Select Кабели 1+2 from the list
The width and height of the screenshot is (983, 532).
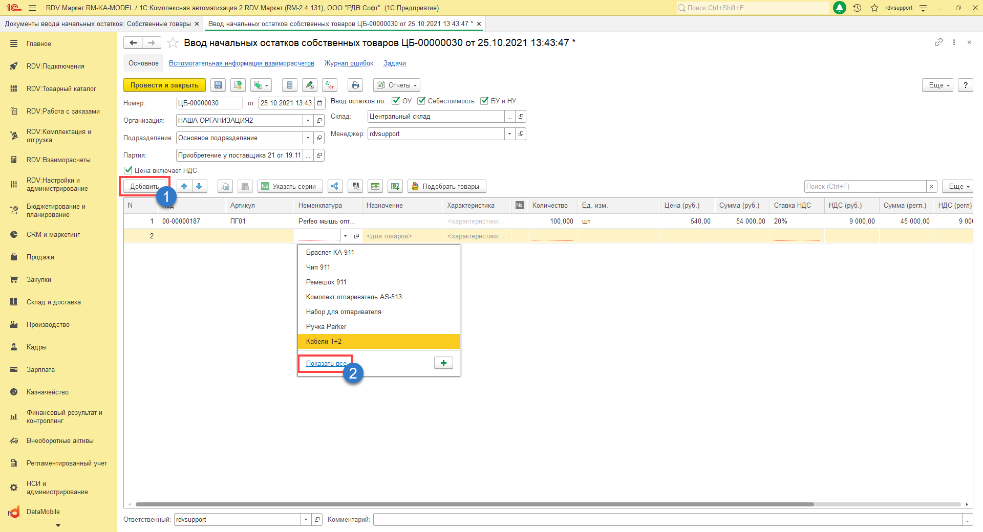[x=324, y=341]
